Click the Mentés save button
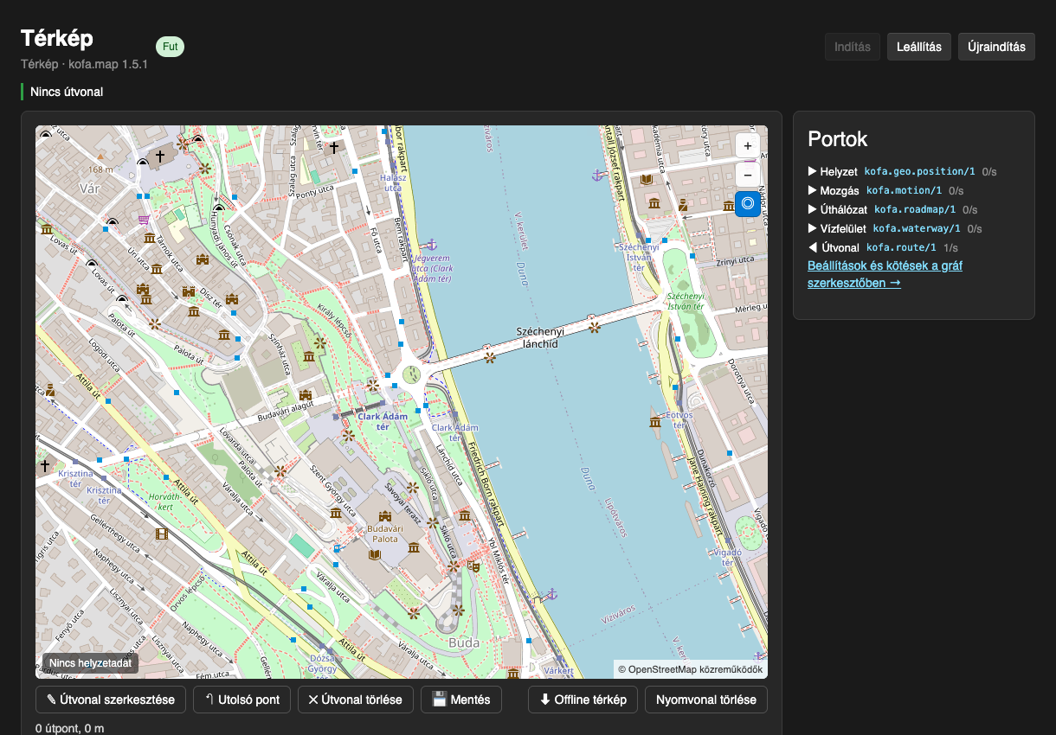This screenshot has width=1056, height=735. coord(461,700)
